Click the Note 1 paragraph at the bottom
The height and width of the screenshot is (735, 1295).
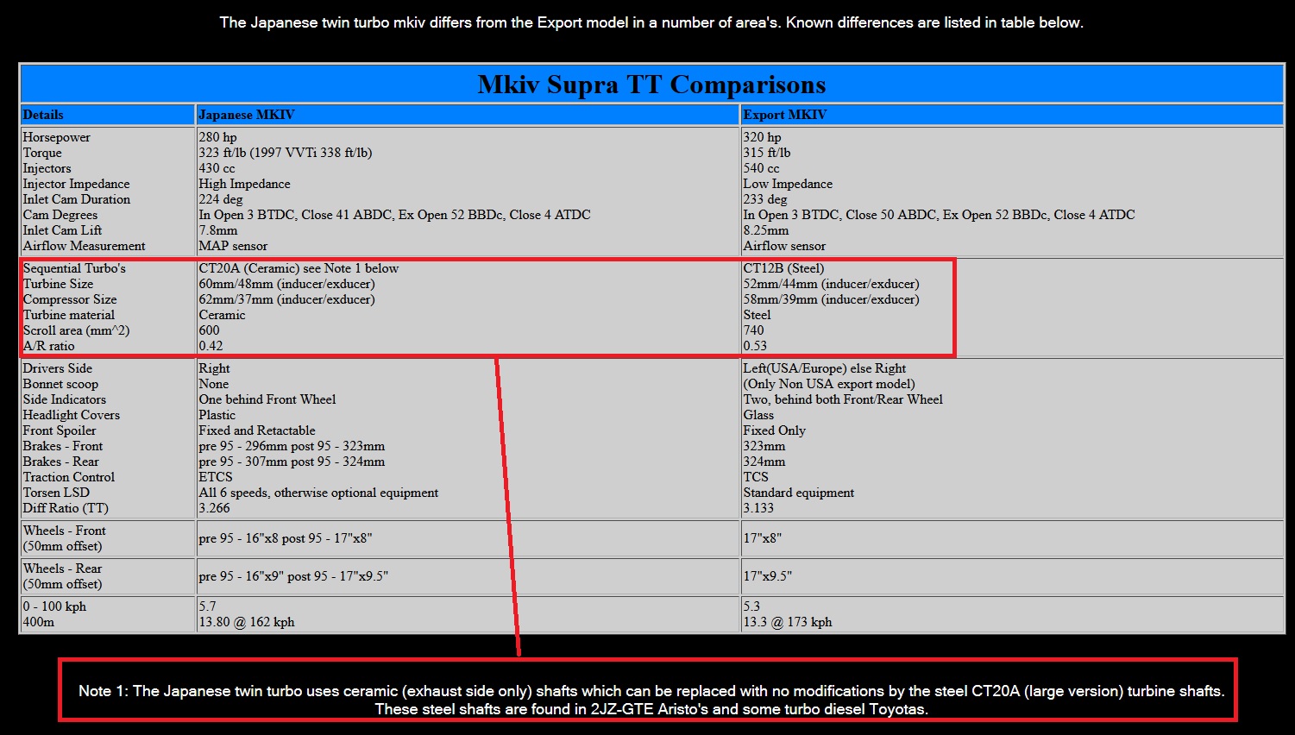pos(651,700)
